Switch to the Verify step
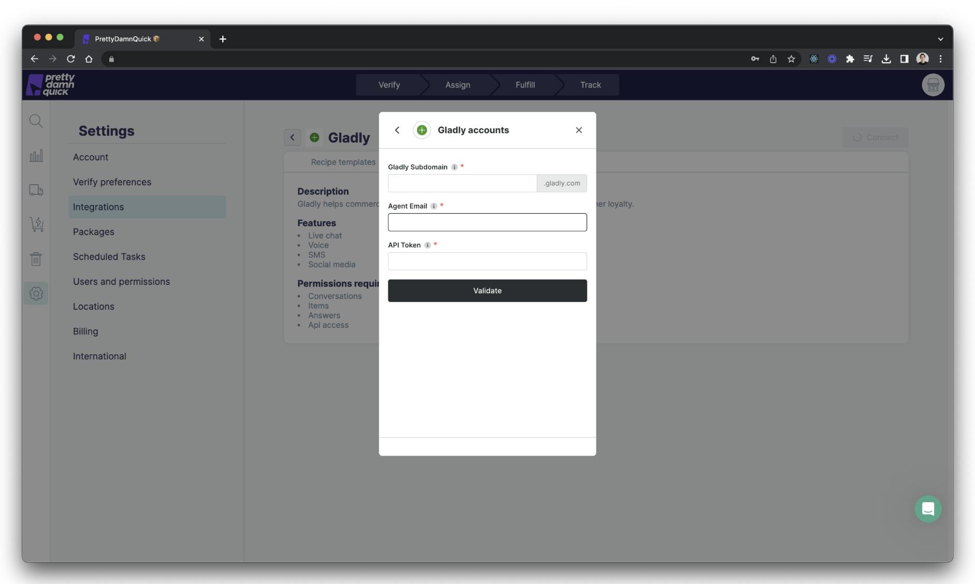Viewport: 975px width, 584px height. click(389, 85)
